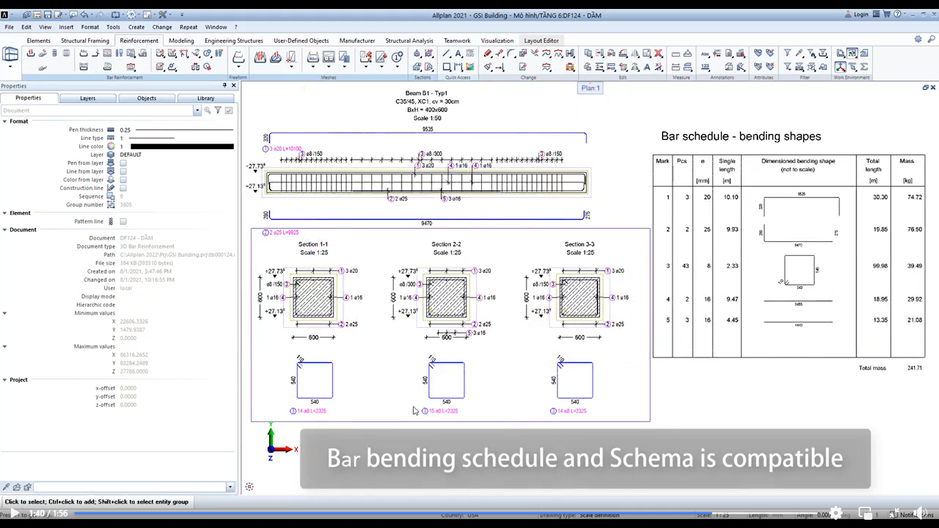Collapse the Document section
This screenshot has width=939, height=528.
point(5,230)
